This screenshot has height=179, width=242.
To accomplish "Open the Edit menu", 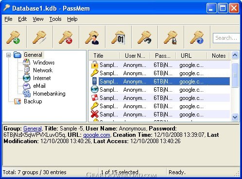I will [x=22, y=19].
